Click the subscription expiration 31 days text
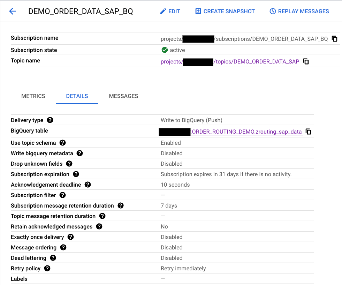Screen dimensions: 342x285 point(226,174)
